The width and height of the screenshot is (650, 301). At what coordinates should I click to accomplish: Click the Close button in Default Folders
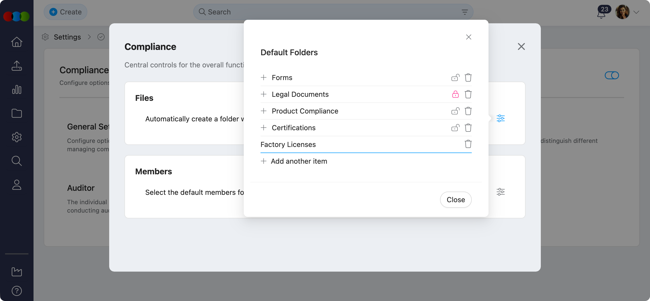click(x=456, y=200)
